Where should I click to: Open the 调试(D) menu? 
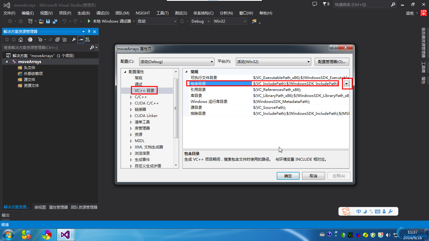pos(103,13)
